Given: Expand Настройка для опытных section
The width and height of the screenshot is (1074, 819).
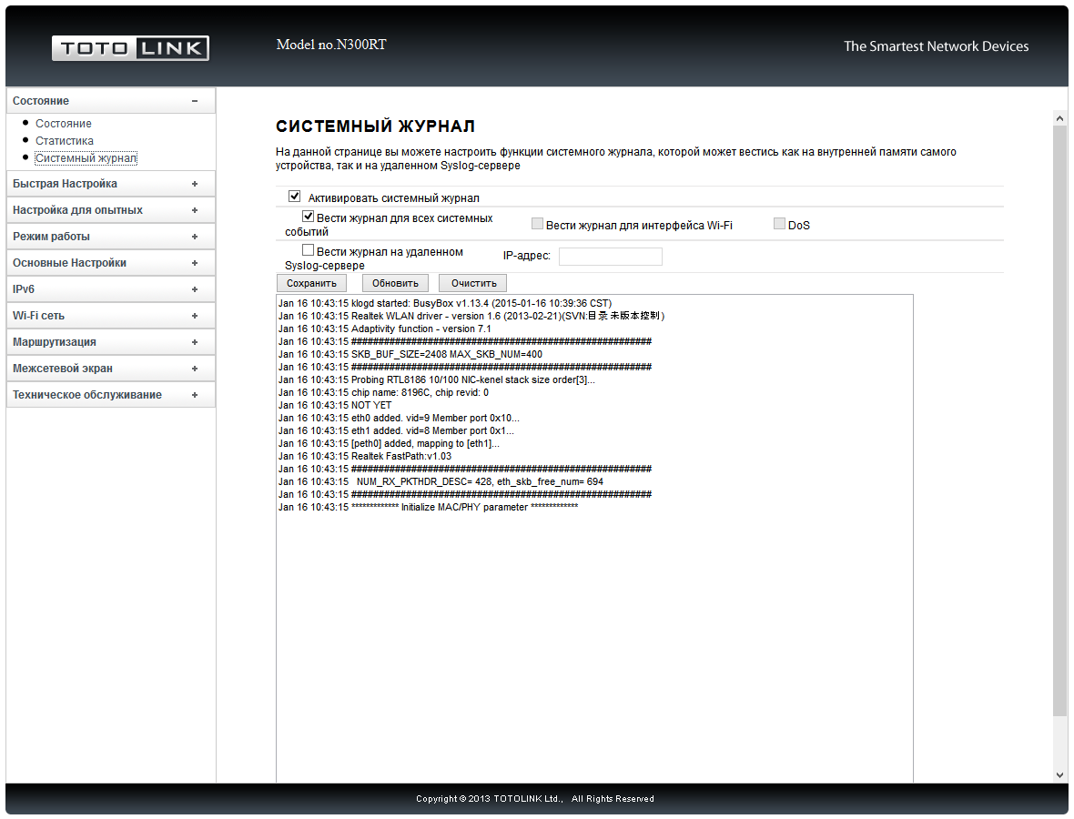Looking at the screenshot, I should pos(111,210).
